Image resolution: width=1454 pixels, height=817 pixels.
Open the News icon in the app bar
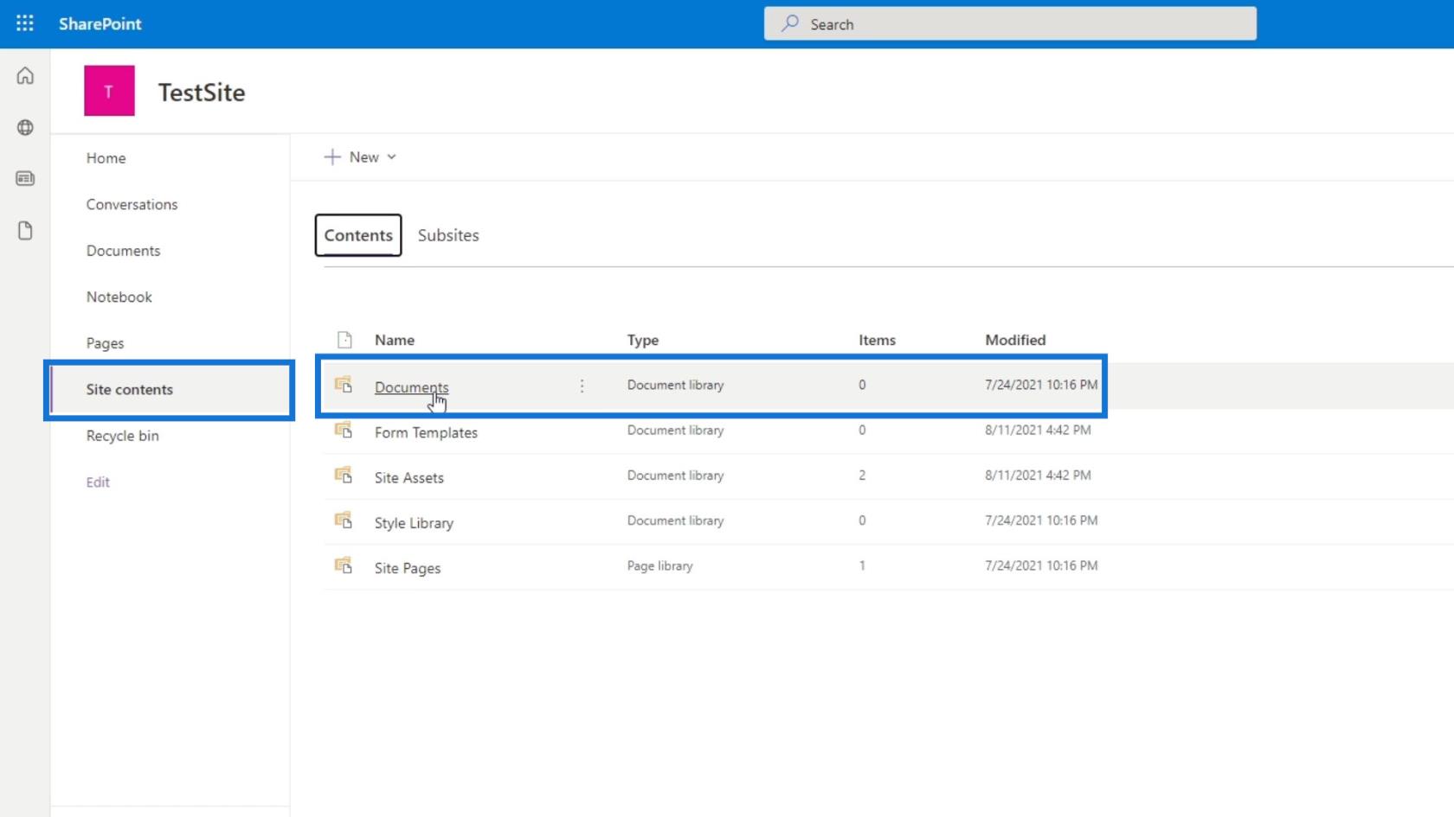(x=25, y=178)
